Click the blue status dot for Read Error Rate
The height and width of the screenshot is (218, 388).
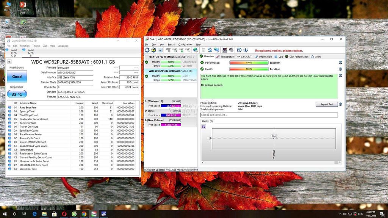9,108
